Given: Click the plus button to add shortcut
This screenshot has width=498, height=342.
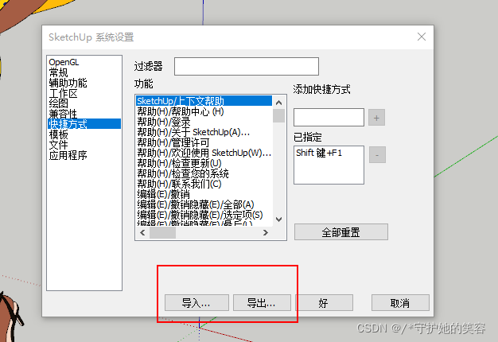Looking at the screenshot, I should click(x=376, y=118).
